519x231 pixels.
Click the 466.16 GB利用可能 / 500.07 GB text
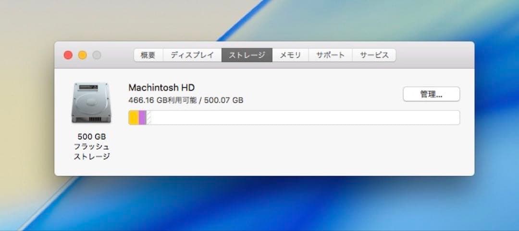pyautogui.click(x=185, y=100)
